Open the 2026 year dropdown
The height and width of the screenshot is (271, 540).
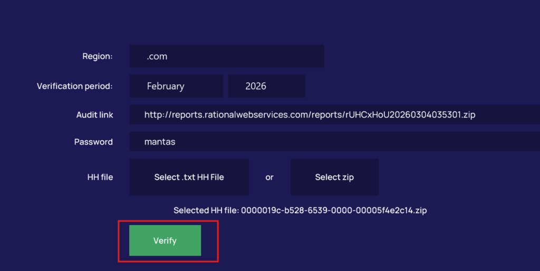click(x=266, y=86)
